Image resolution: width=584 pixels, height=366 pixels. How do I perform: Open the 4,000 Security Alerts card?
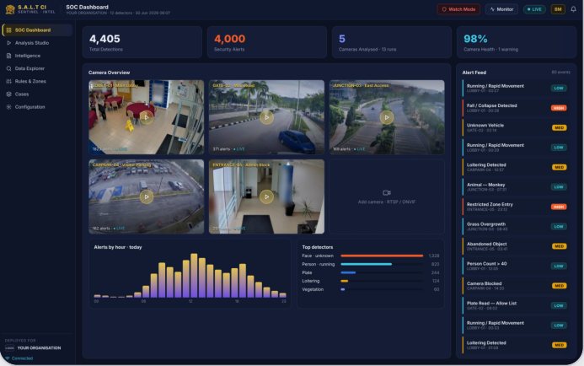266,42
